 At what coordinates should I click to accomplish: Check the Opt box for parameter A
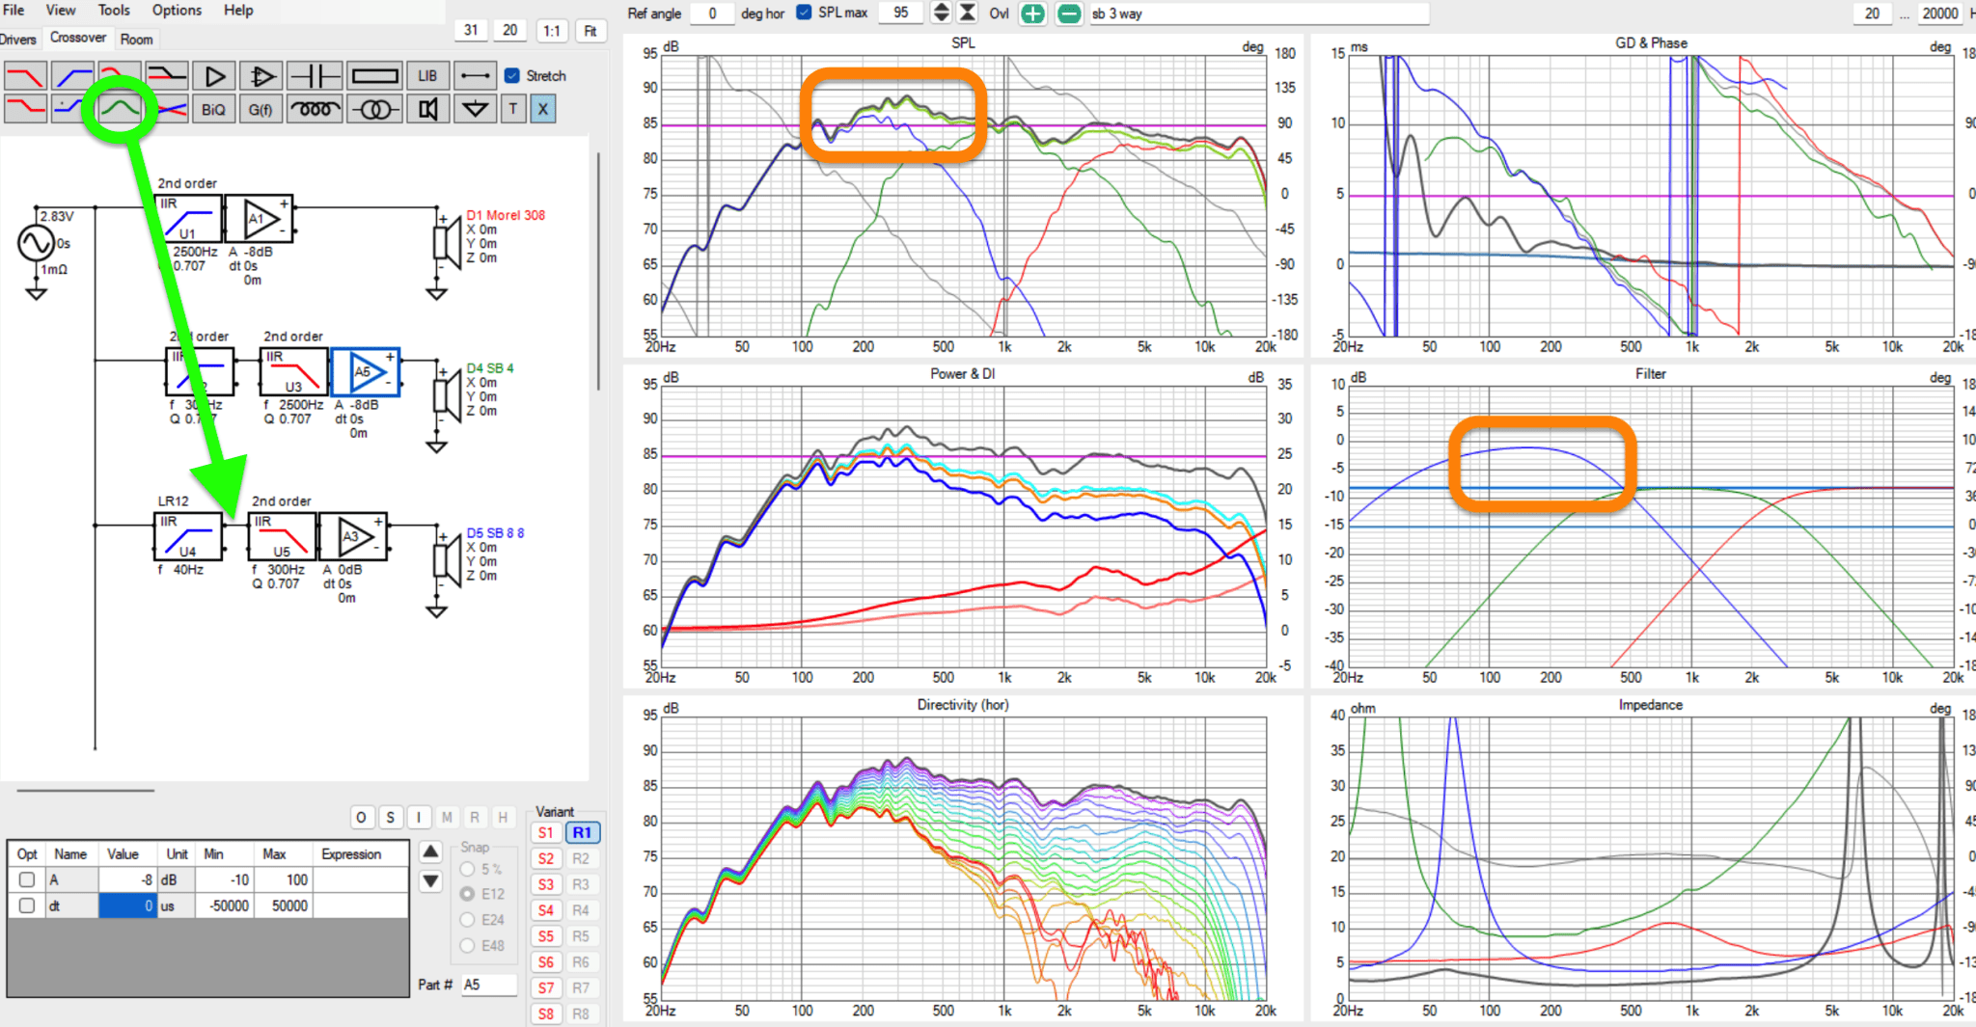(27, 879)
